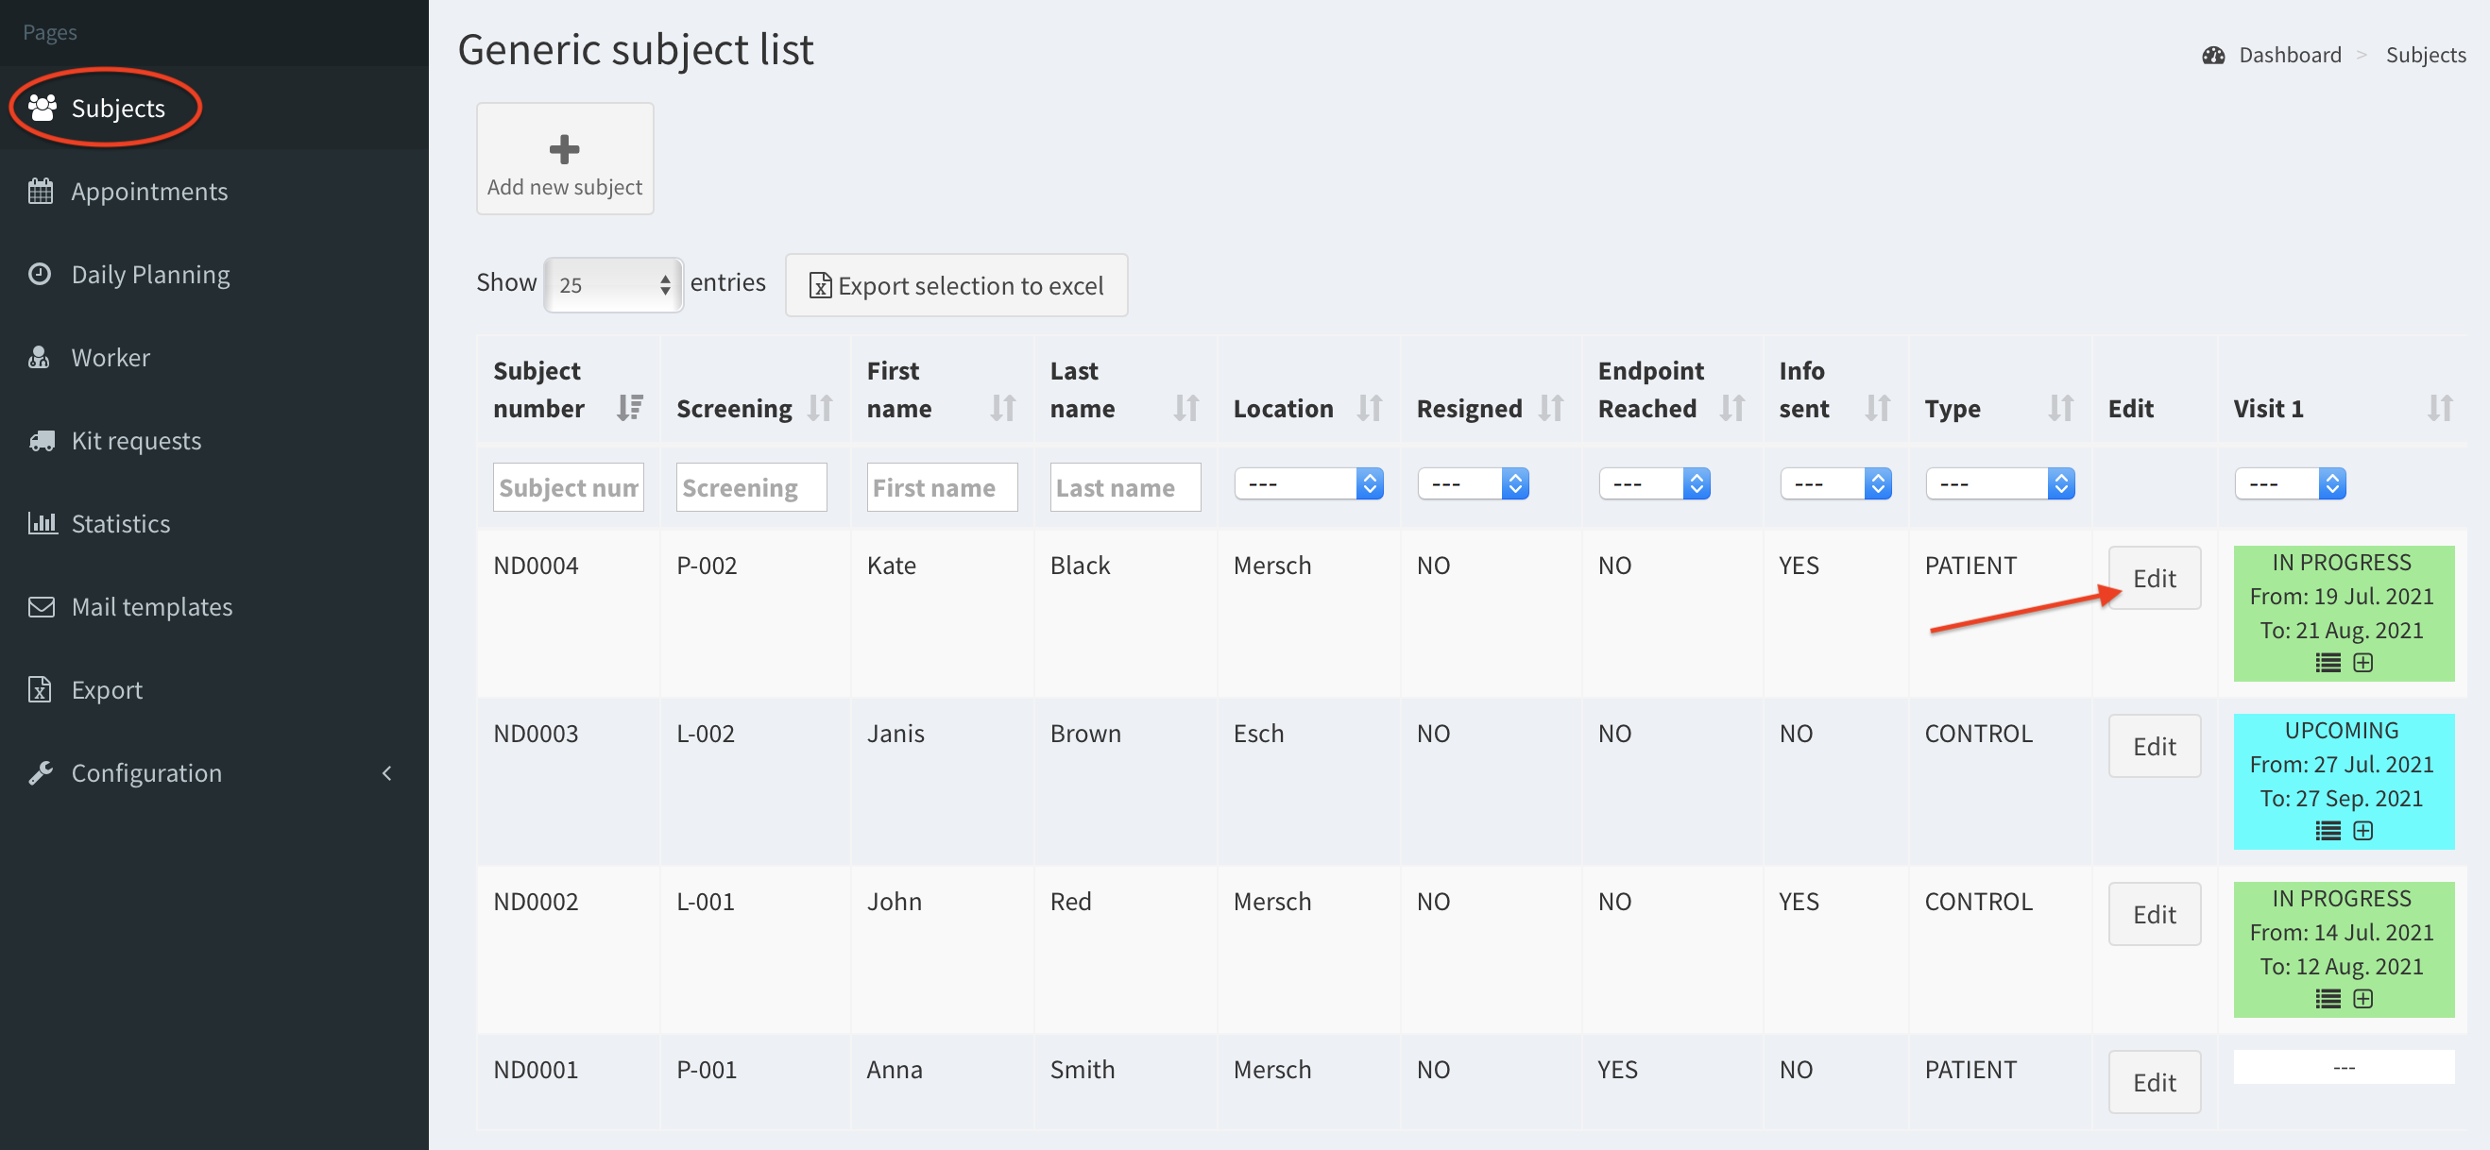Click the Dashboard icon in the breadcrumb
This screenshot has height=1150, width=2490.
[2213, 55]
